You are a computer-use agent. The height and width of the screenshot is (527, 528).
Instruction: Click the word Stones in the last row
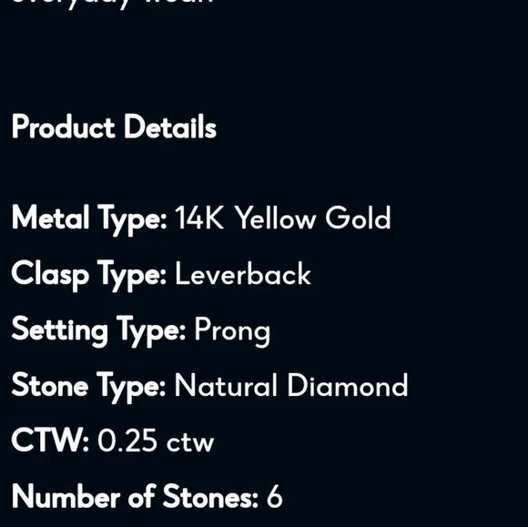pyautogui.click(x=210, y=496)
